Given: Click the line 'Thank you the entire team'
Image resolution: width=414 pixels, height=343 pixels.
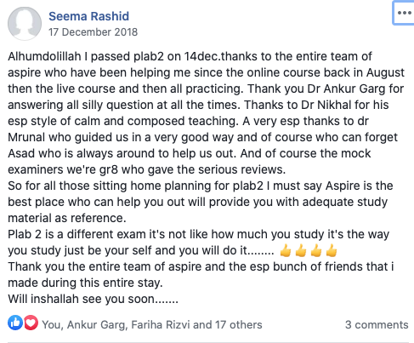Looking at the screenshot, I should click(x=201, y=266).
